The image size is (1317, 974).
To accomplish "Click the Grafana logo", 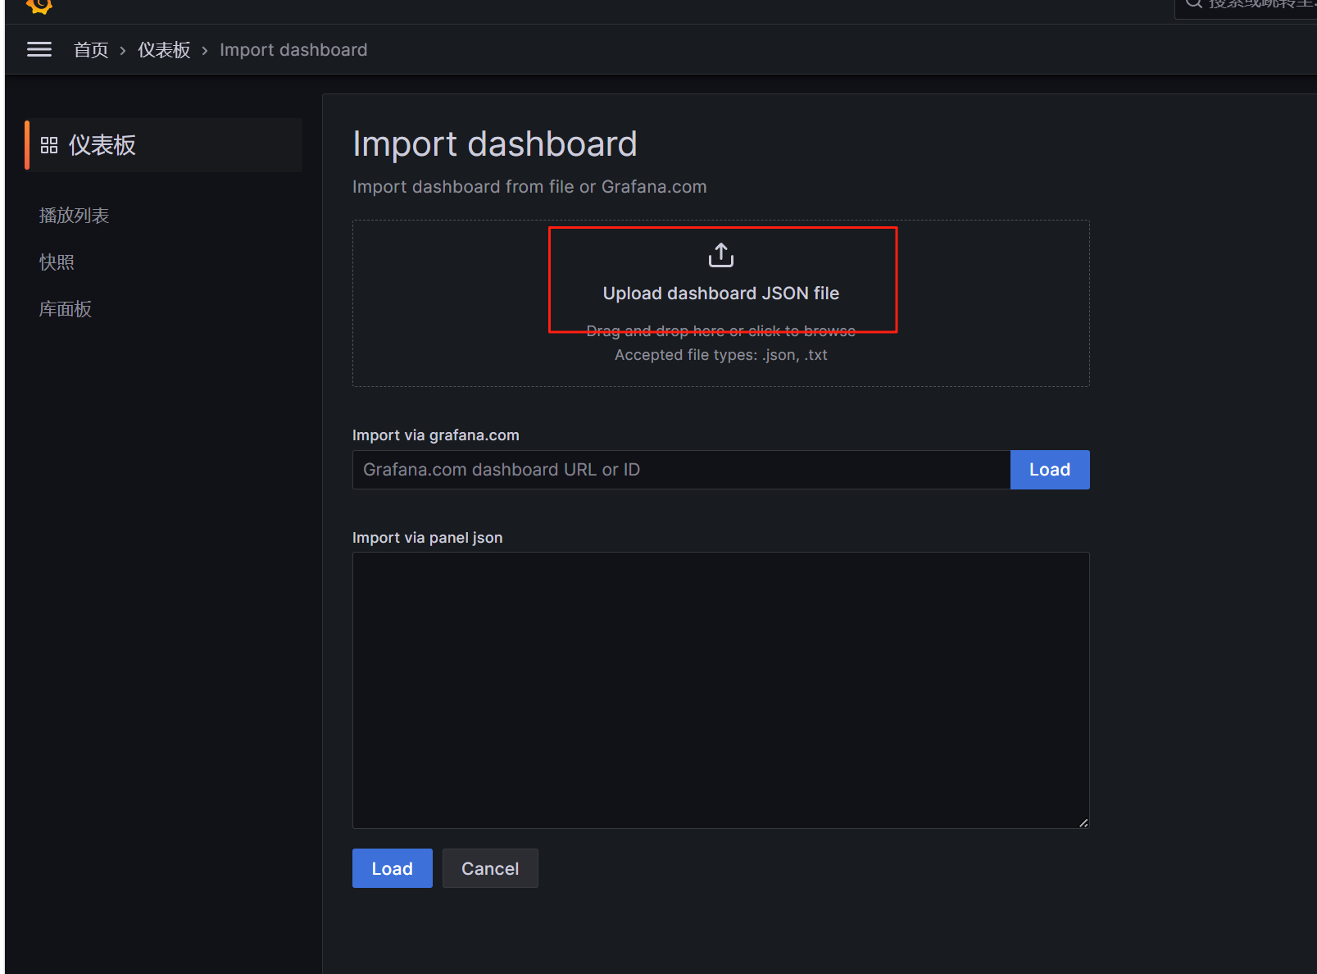I will click(39, 7).
